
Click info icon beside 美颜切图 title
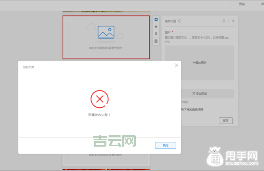coord(180,21)
